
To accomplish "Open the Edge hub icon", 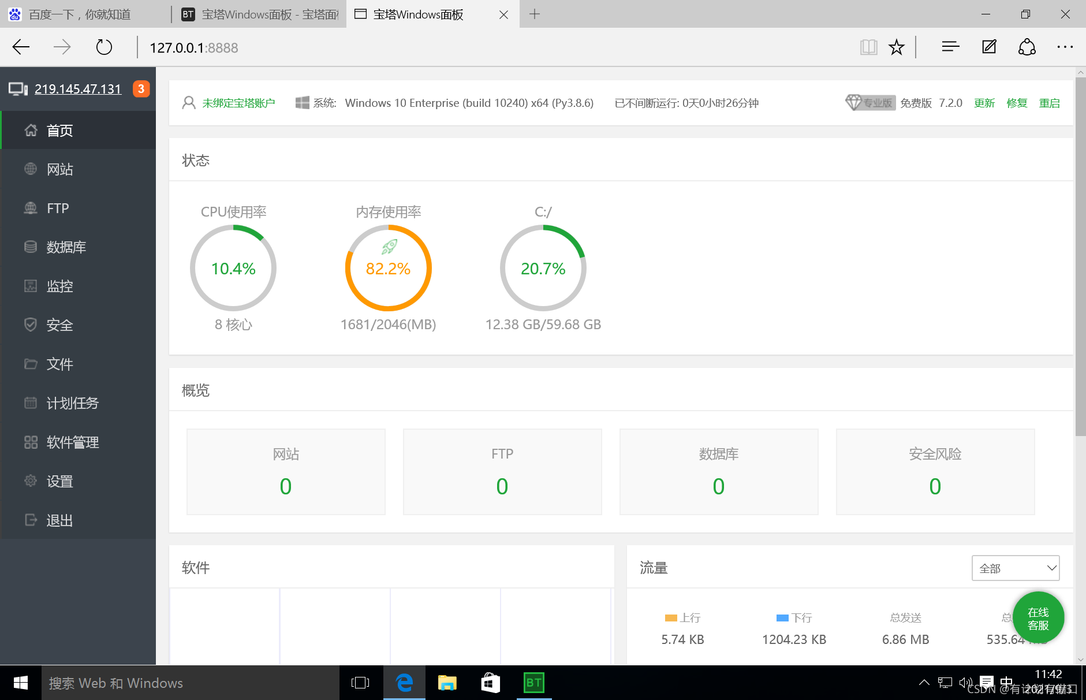I will [950, 47].
